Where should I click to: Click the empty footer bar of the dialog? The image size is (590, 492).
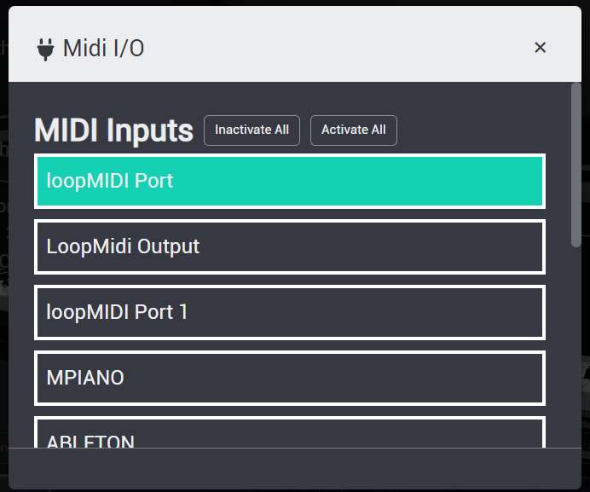pos(295,469)
